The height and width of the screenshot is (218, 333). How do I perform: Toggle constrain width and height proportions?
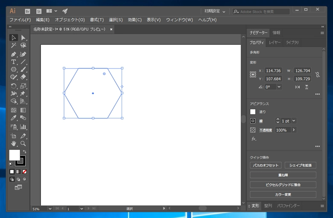tap(318, 75)
